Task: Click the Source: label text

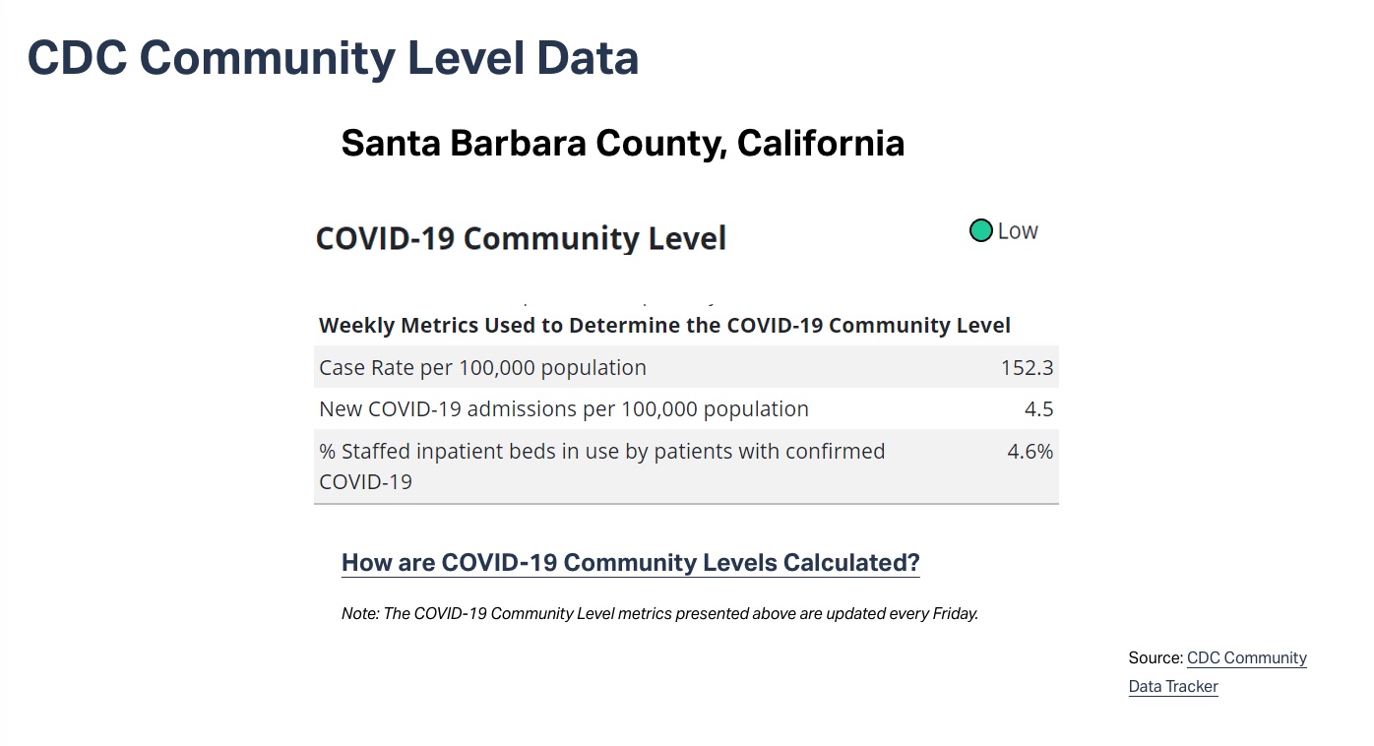Action: (1155, 658)
